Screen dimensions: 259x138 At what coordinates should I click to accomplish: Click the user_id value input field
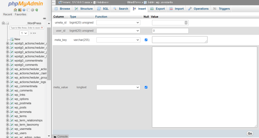pyautogui.click(x=170, y=31)
